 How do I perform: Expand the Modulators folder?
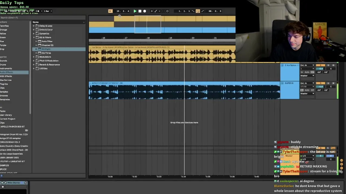pos(34,57)
